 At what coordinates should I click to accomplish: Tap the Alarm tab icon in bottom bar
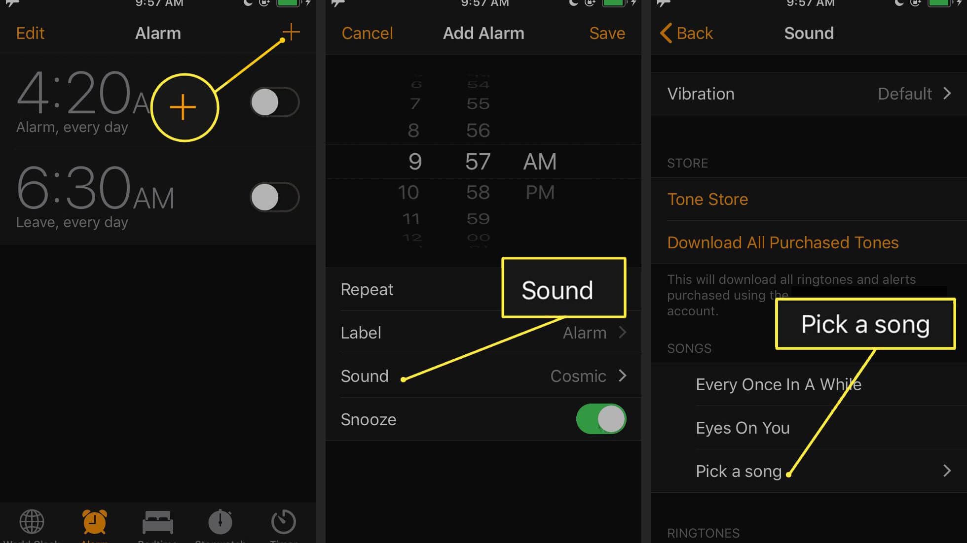pyautogui.click(x=94, y=521)
